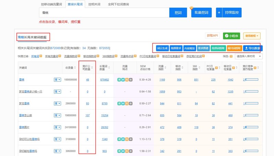274x156 pixels.
Task: Click competition level bar in 雪糕图片 row
Action: pyautogui.click(x=252, y=127)
